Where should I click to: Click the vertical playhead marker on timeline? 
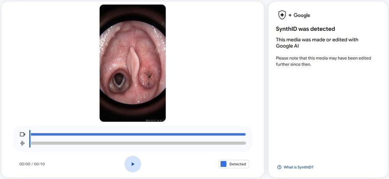tap(30, 139)
